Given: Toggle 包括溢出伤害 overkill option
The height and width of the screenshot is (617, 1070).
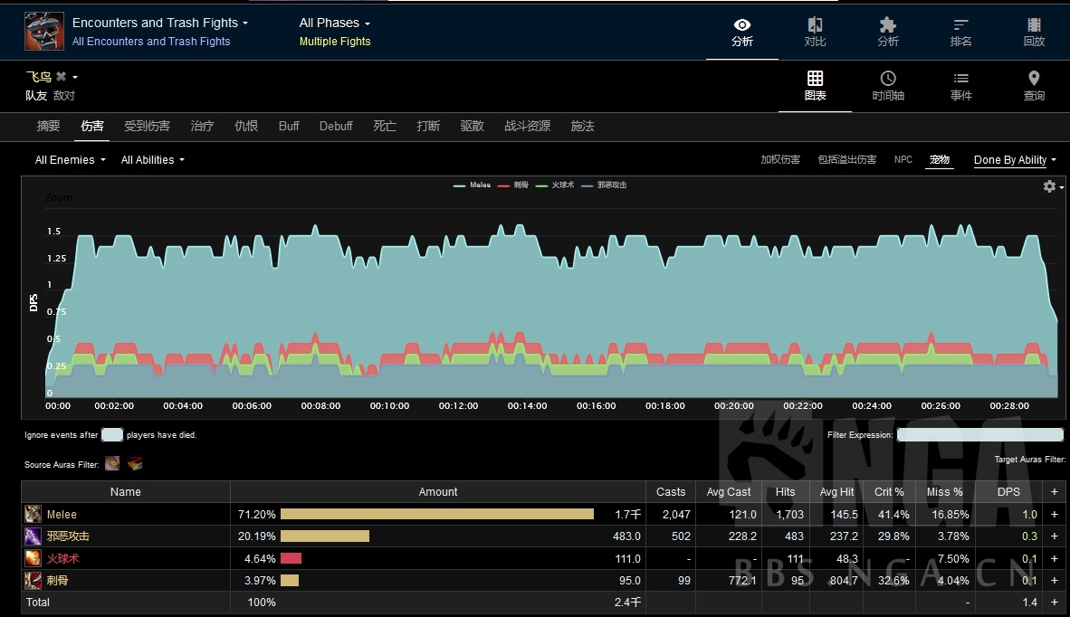Looking at the screenshot, I should tap(846, 160).
